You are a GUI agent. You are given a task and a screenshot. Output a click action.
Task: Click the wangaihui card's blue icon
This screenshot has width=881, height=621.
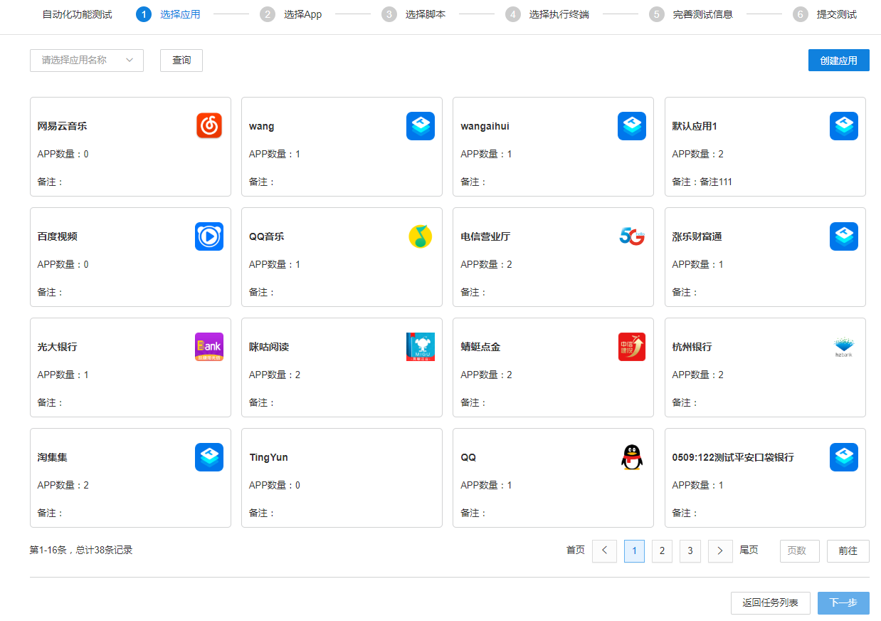(632, 126)
